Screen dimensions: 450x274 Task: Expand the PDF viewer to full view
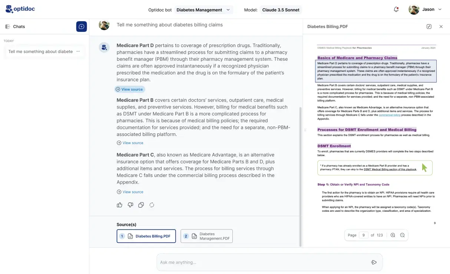click(429, 27)
